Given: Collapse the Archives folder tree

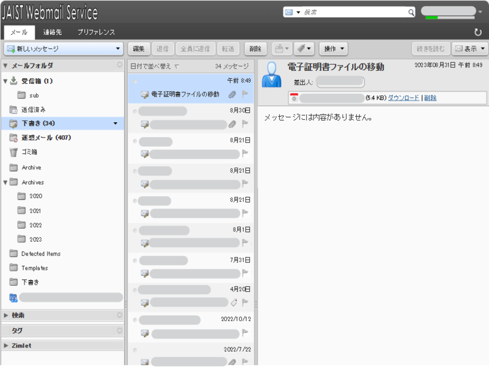Looking at the screenshot, I should point(6,182).
